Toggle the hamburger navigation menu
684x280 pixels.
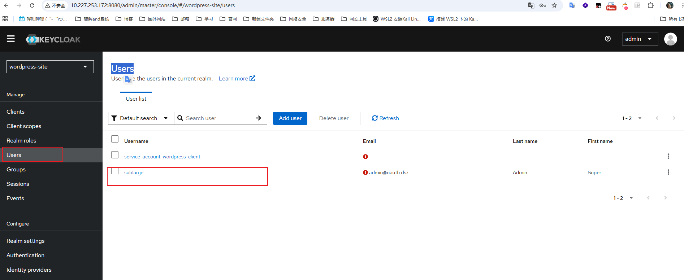click(11, 39)
